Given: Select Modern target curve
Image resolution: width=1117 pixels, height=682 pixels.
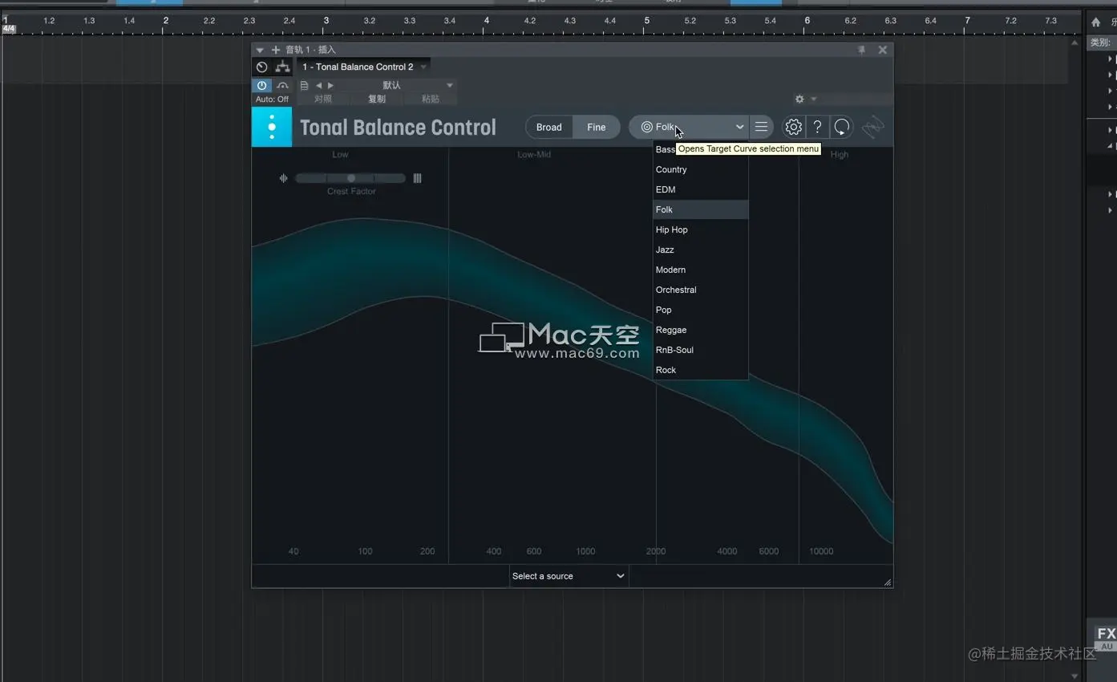Looking at the screenshot, I should pos(700,270).
